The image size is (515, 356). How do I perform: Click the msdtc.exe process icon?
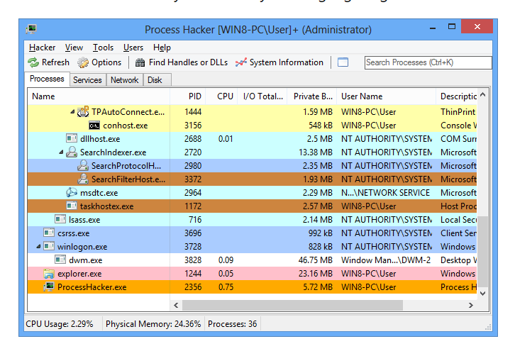71,192
